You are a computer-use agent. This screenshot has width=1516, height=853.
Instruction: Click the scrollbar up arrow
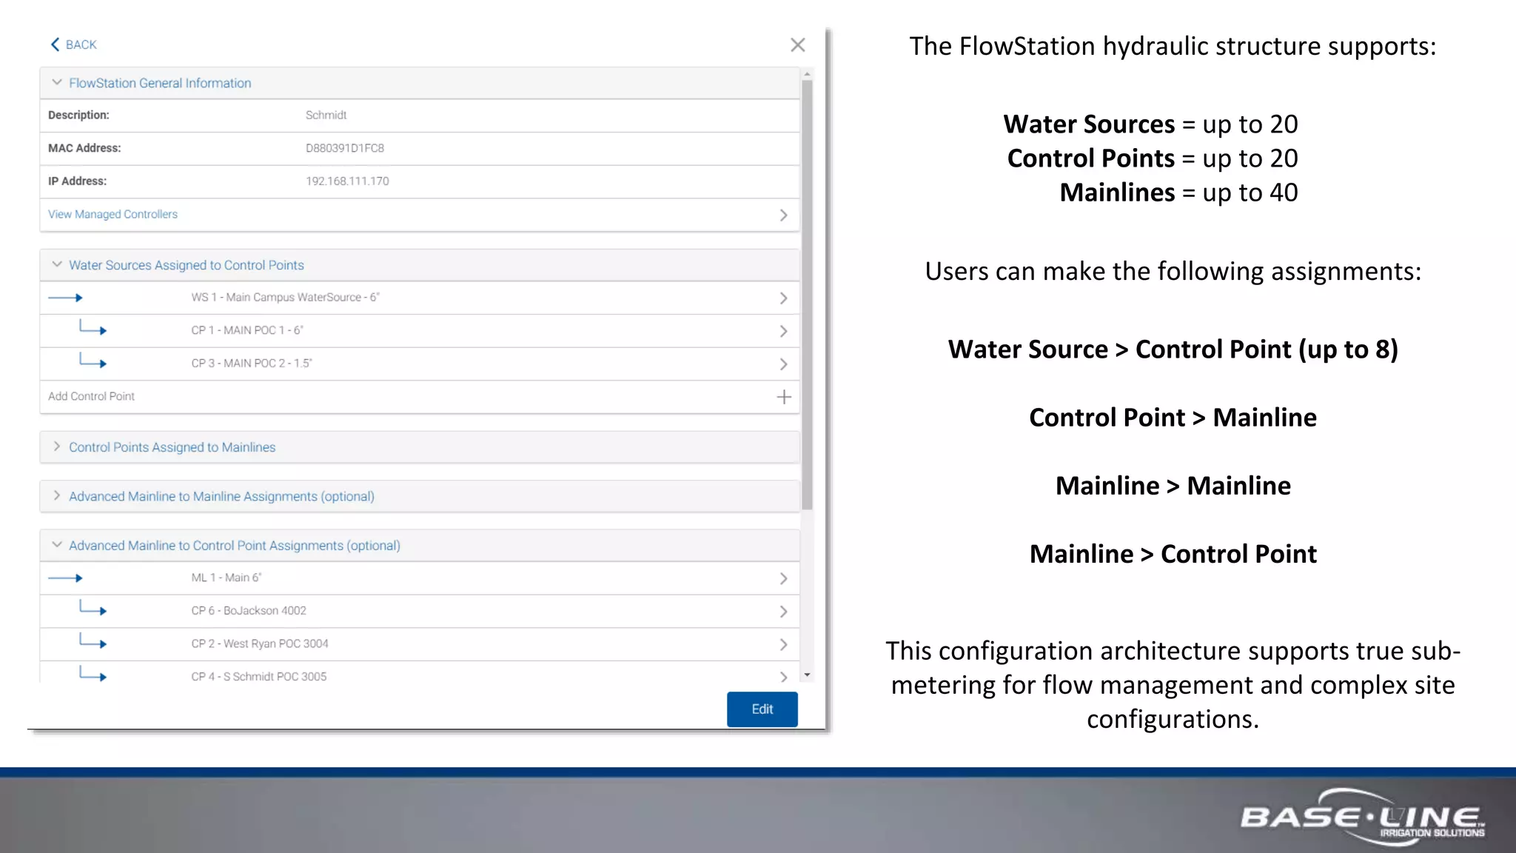coord(807,74)
